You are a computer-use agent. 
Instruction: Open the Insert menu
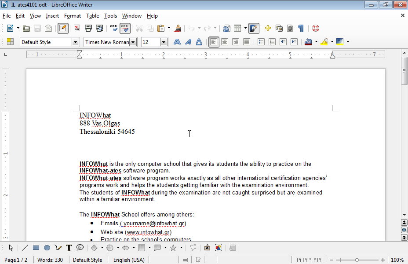[52, 16]
